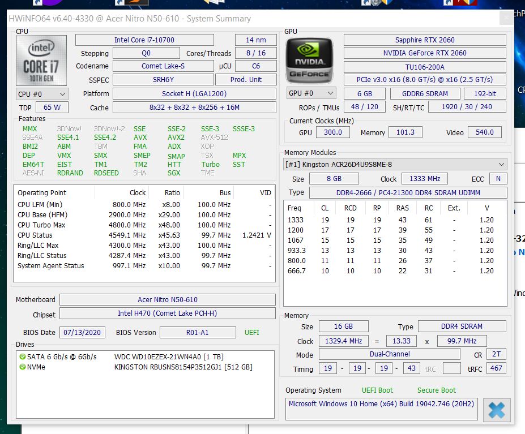Click the GPU clock 300.0 field
The width and height of the screenshot is (525, 434).
333,132
